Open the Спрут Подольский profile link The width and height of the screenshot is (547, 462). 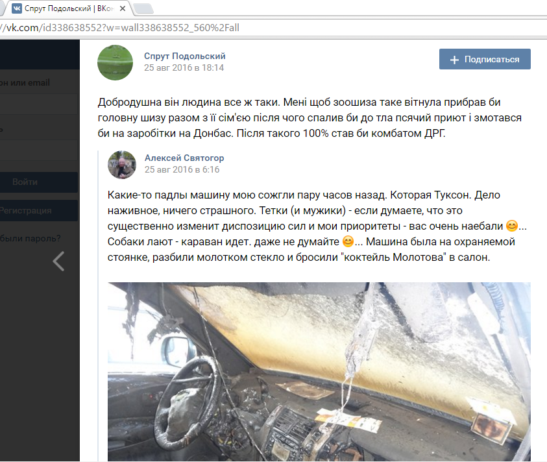[x=184, y=56]
